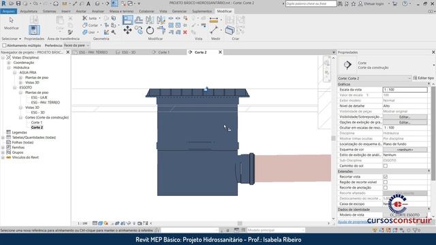The height and width of the screenshot is (245, 436).
Task: Click Editar for Opções de exibição de gráficos
Action: point(405,122)
